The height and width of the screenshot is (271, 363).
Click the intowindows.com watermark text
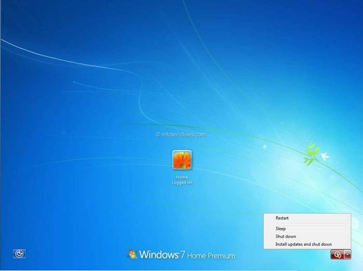coord(184,134)
